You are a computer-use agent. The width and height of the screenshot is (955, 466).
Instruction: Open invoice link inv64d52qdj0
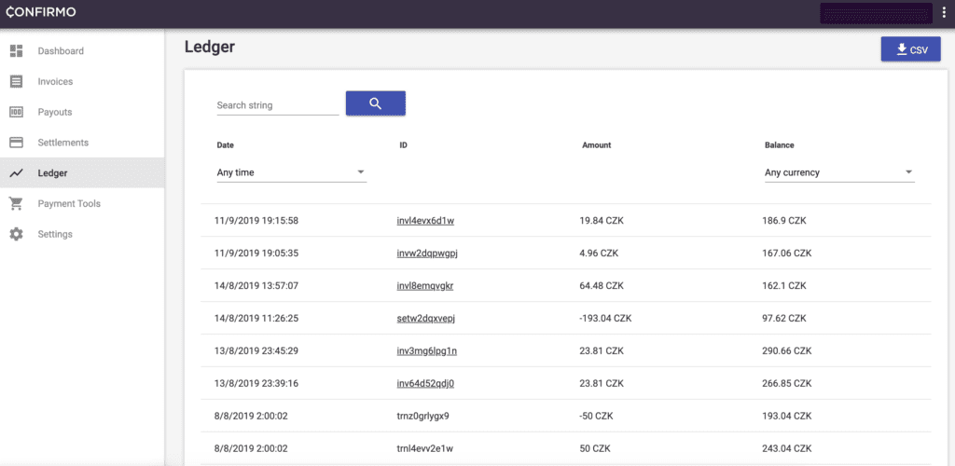click(x=425, y=383)
